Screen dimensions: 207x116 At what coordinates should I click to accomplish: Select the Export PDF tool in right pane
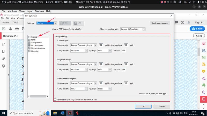click(x=204, y=51)
